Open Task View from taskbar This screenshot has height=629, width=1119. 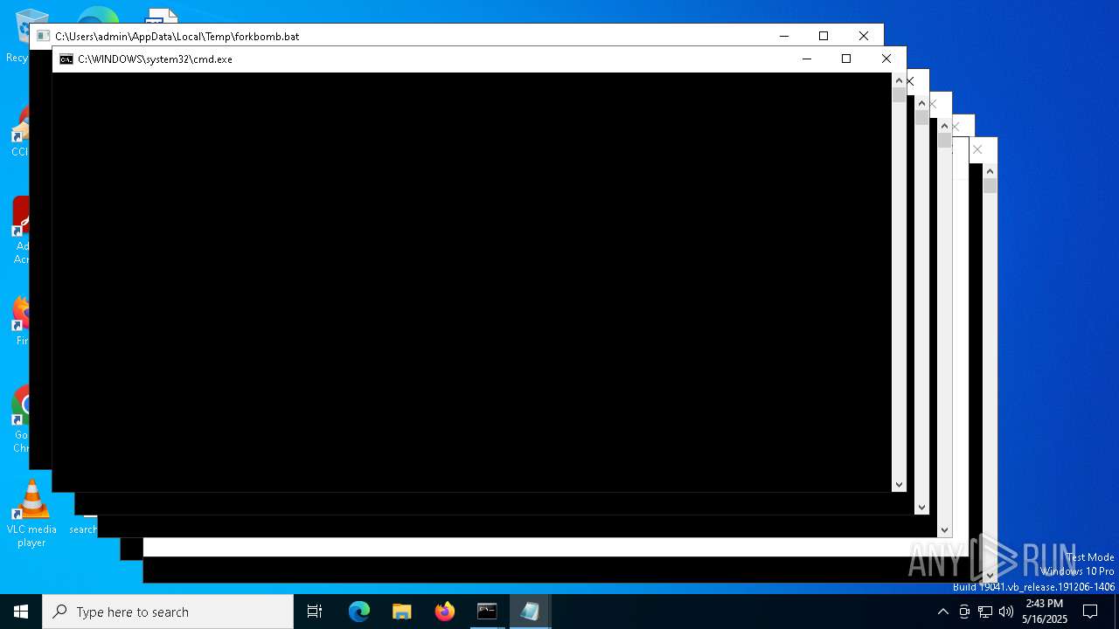[315, 612]
